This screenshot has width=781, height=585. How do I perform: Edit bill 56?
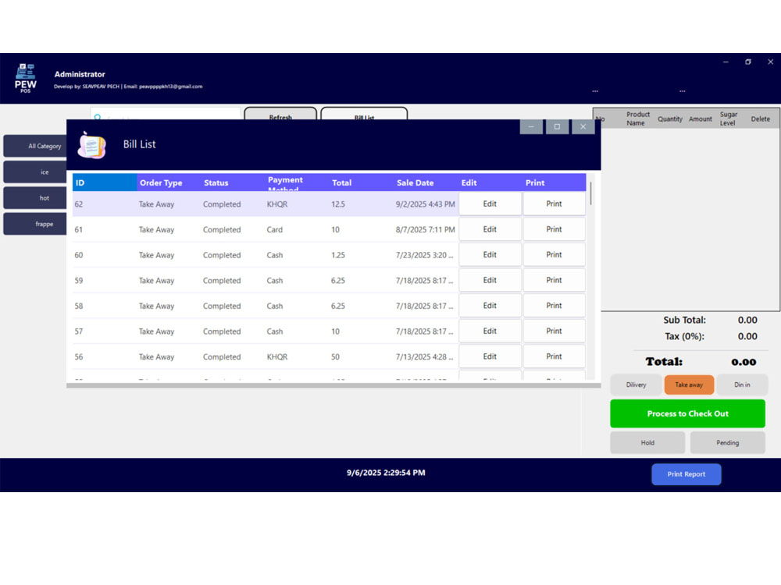pos(490,356)
